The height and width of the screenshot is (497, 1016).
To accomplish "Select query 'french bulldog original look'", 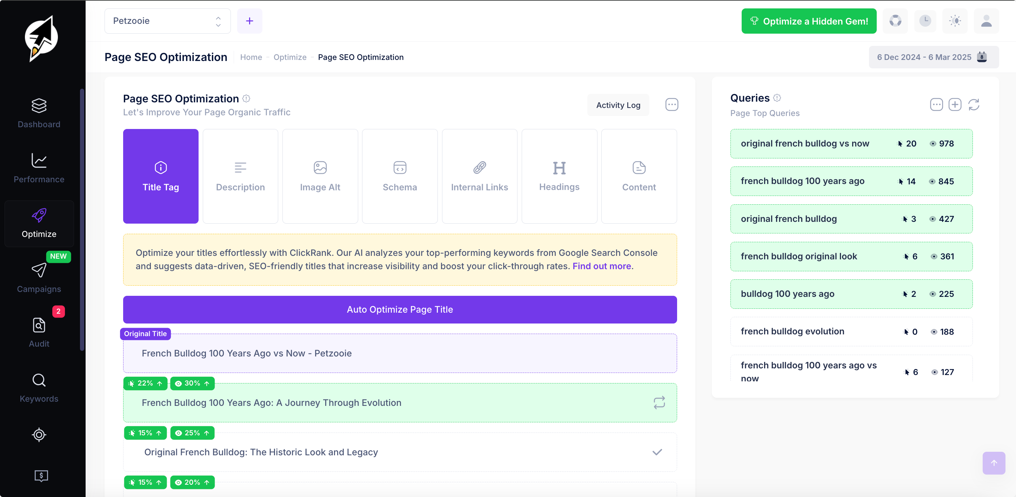I will [x=851, y=256].
